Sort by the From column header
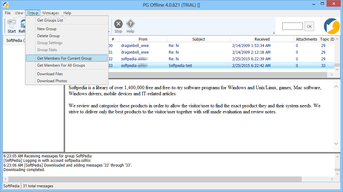 click(x=143, y=39)
